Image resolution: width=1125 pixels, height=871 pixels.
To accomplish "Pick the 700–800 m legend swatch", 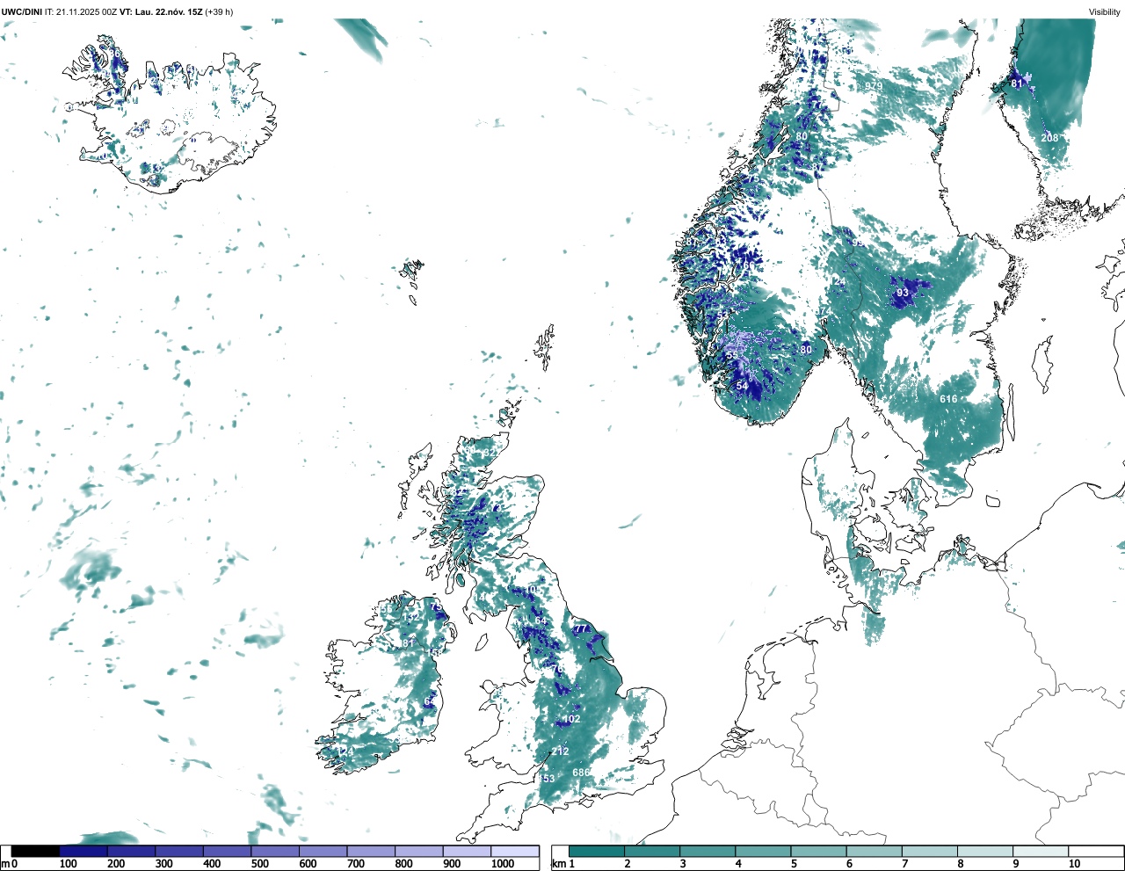I will pyautogui.click(x=371, y=851).
